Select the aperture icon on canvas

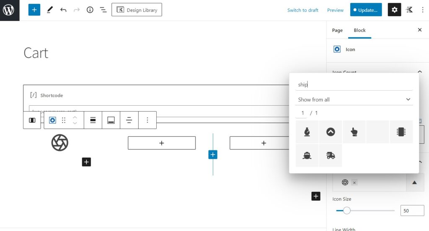click(59, 142)
